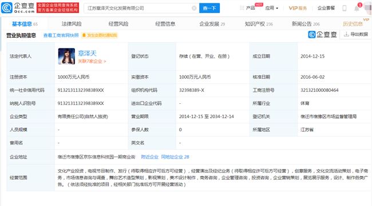Viewport: 372px width, 206px height.
Task: Select the 所属行业 value 体育
Action: [x=304, y=103]
